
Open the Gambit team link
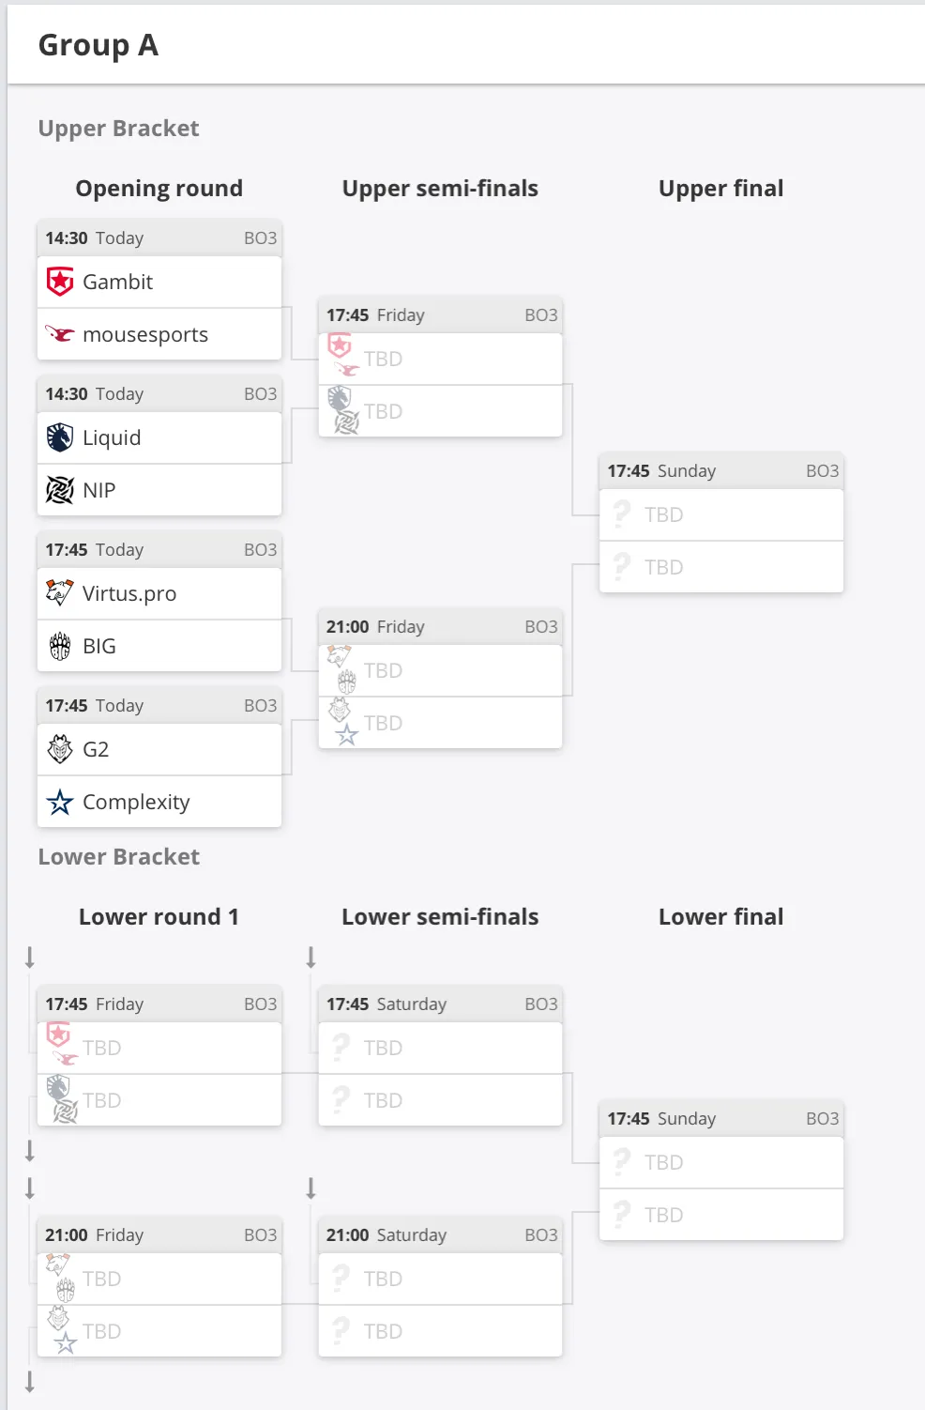(x=117, y=282)
